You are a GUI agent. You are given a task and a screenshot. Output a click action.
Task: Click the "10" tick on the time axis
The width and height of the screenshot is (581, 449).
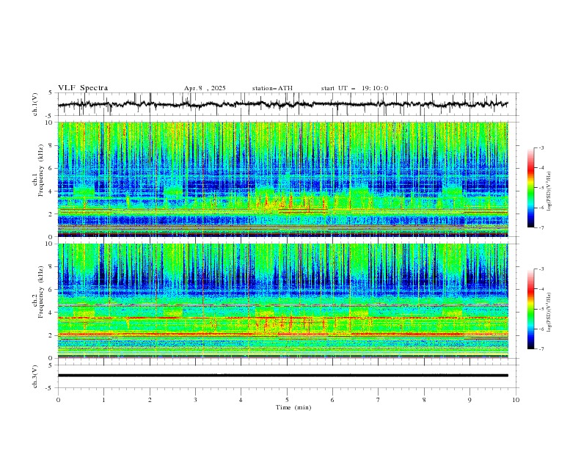516,400
